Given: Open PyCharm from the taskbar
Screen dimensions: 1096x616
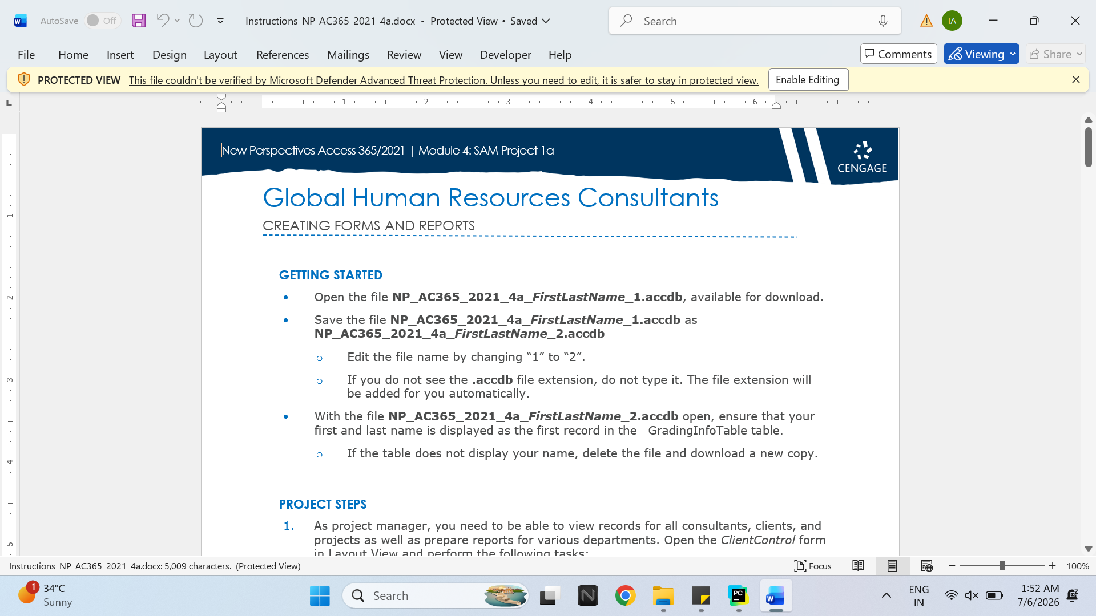Looking at the screenshot, I should pyautogui.click(x=739, y=596).
